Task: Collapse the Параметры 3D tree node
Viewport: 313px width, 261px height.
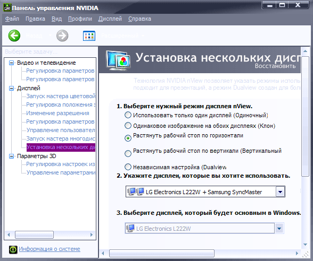Action: point(11,156)
